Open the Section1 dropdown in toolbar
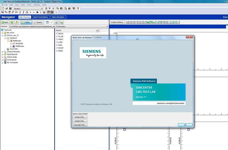This screenshot has width=228, height=150. pos(42,8)
